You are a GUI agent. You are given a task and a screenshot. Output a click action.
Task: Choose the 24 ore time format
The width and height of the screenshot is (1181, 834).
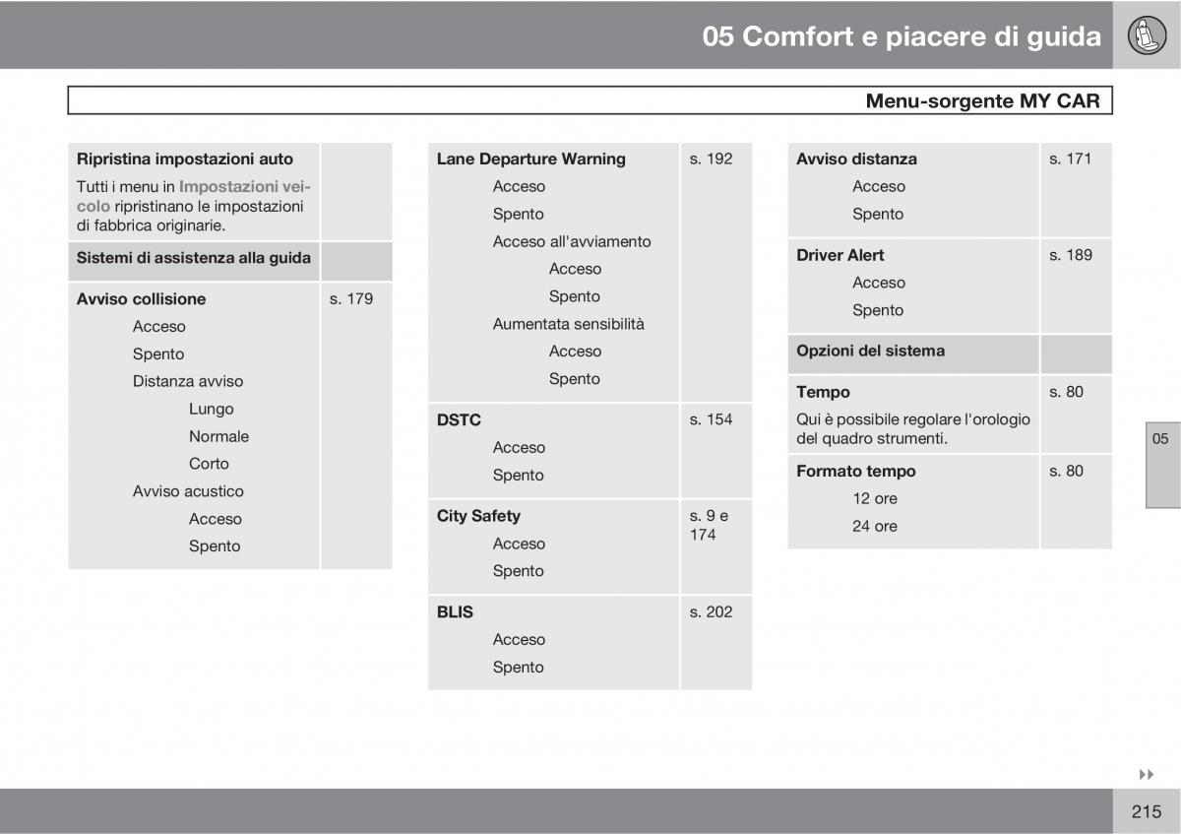875,526
